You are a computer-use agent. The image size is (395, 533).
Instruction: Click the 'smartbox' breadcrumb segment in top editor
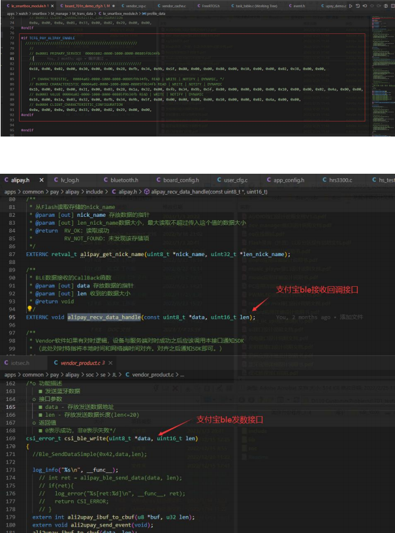click(39, 14)
